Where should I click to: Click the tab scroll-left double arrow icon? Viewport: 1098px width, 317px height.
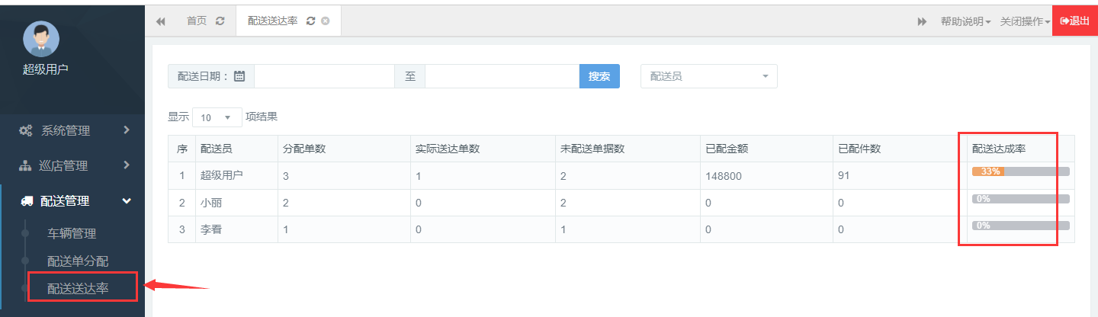click(x=161, y=21)
